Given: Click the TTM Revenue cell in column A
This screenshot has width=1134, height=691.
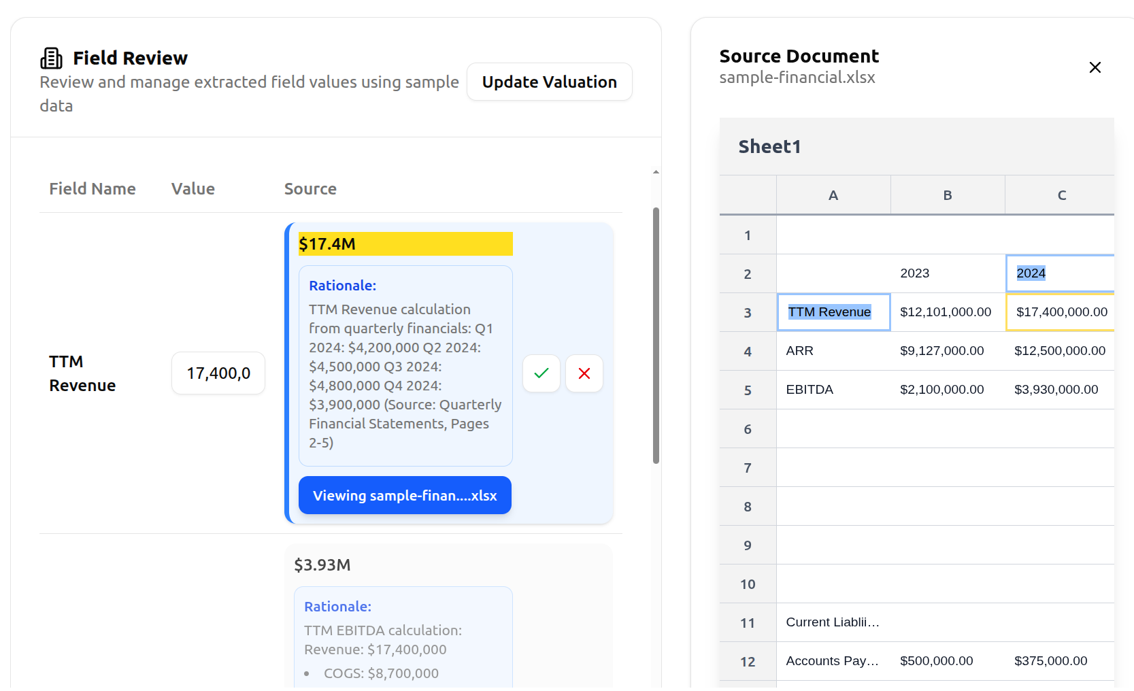Looking at the screenshot, I should tap(833, 313).
